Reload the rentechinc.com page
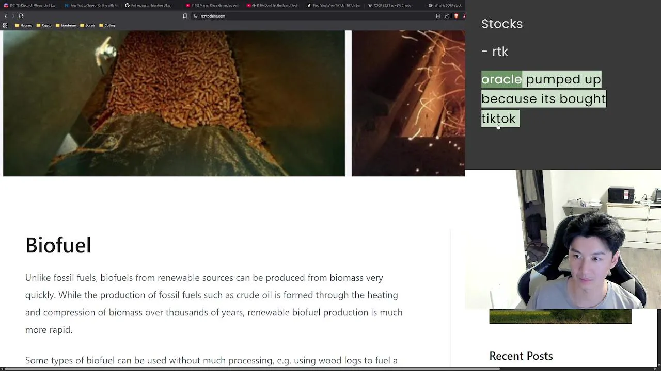The width and height of the screenshot is (661, 371). [x=21, y=16]
